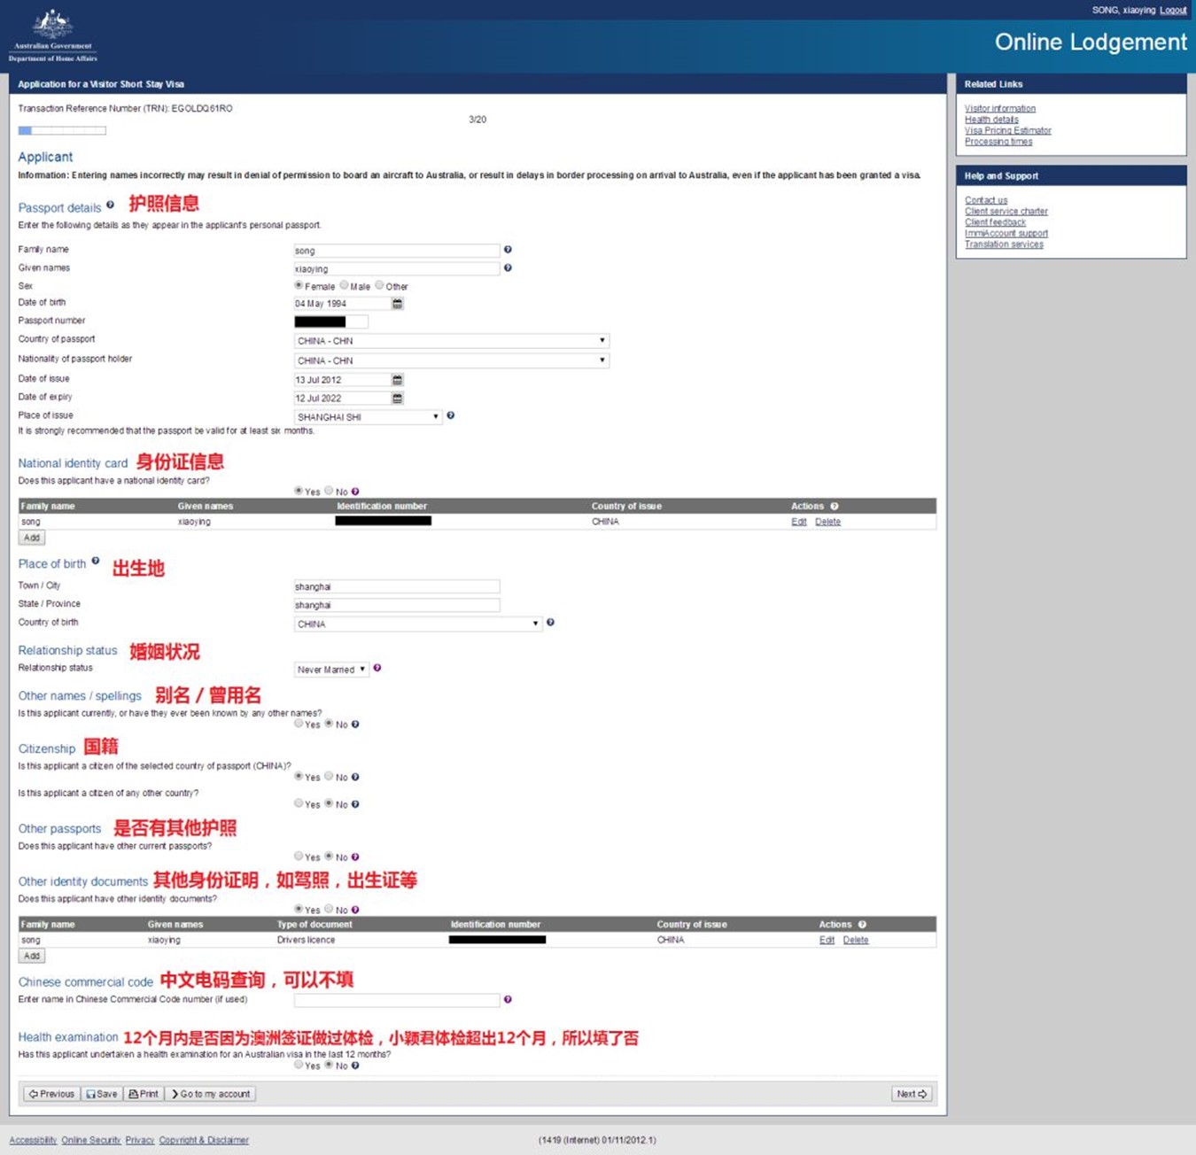Viewport: 1196px width, 1155px height.
Task: Click help icon for other identity documents question
Action: pyautogui.click(x=355, y=910)
